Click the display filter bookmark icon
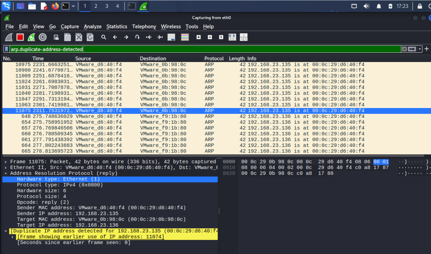 [7, 49]
